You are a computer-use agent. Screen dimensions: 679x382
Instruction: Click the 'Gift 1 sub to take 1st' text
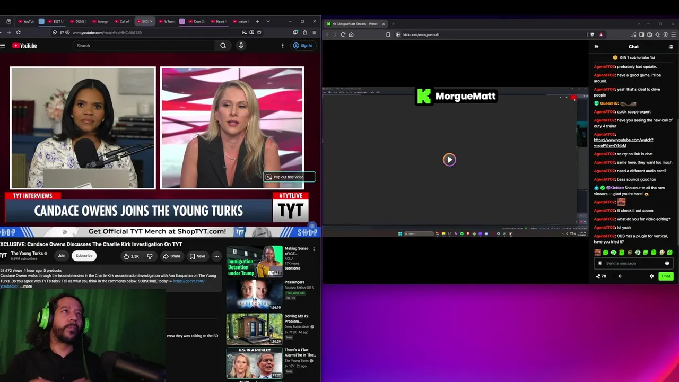pyautogui.click(x=637, y=57)
